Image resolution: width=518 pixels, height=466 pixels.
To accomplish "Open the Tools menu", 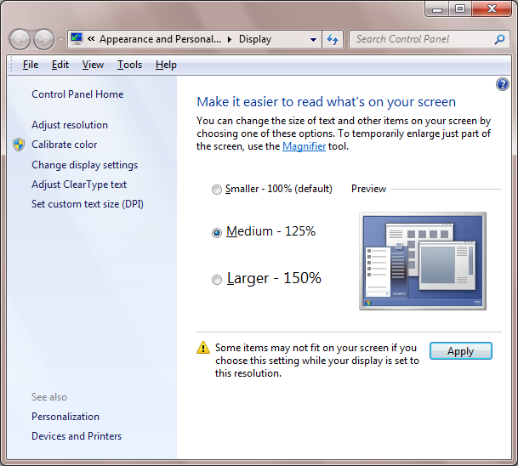I will point(129,65).
